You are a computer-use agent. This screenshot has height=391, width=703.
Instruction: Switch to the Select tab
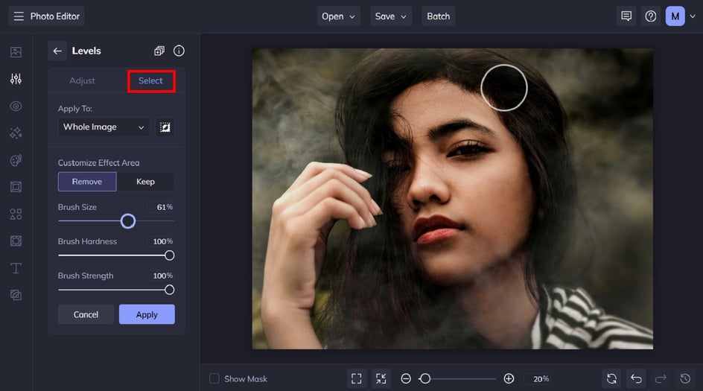pyautogui.click(x=150, y=80)
